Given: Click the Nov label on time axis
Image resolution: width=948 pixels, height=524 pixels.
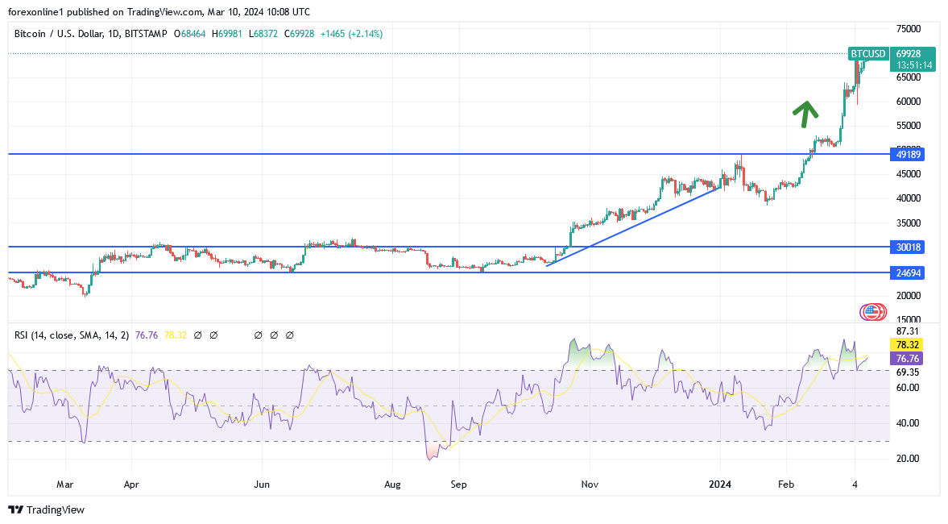Looking at the screenshot, I should tap(590, 484).
